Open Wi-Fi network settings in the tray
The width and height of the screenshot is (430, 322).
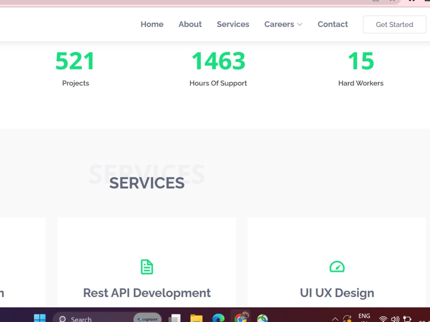(x=383, y=319)
